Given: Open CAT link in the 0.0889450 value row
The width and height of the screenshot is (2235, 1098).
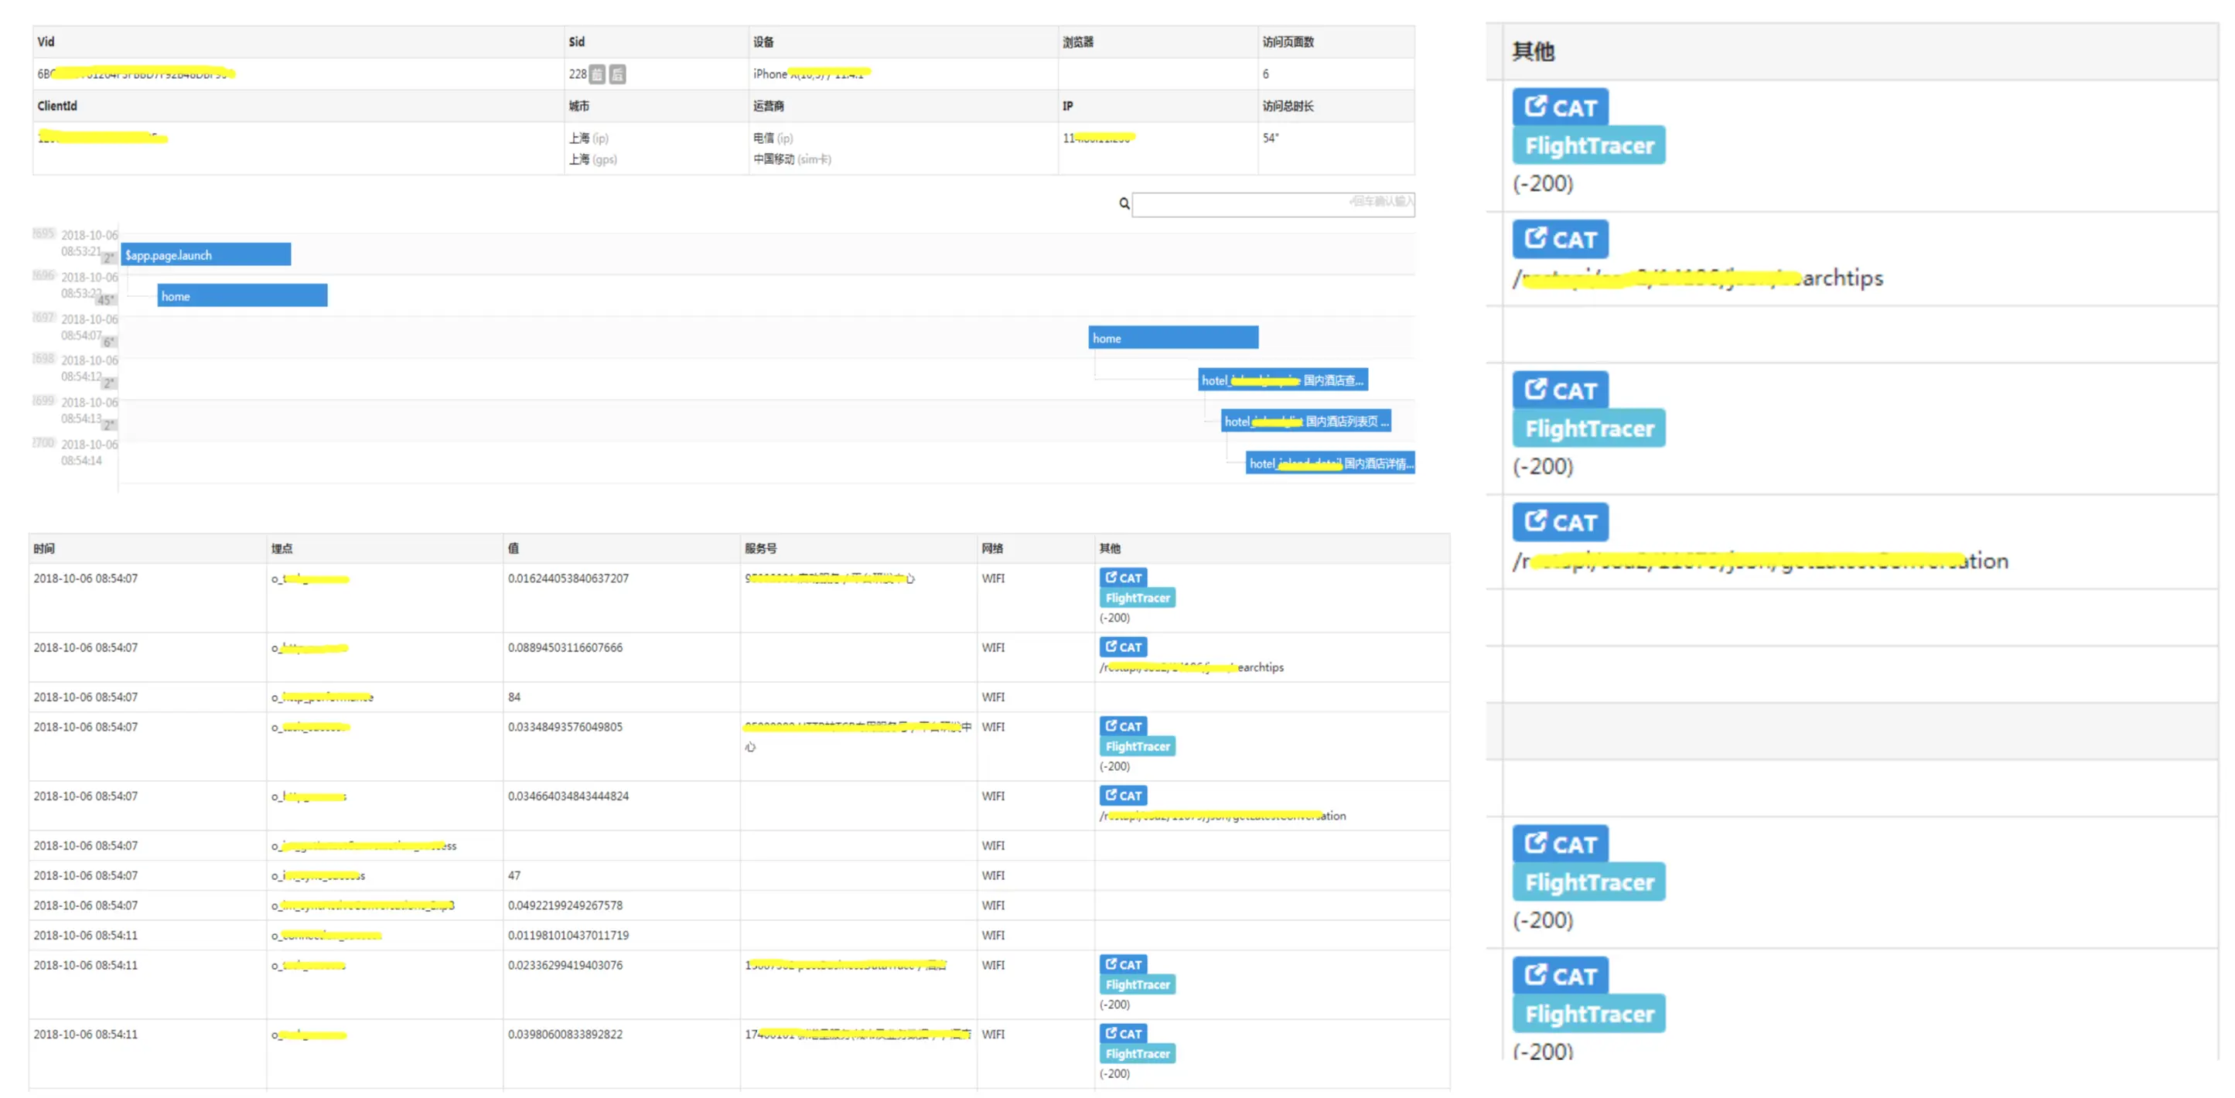Looking at the screenshot, I should (x=1123, y=647).
